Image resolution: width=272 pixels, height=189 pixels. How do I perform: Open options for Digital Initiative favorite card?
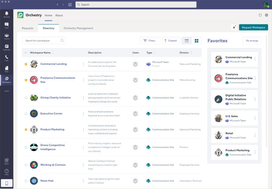255,99
